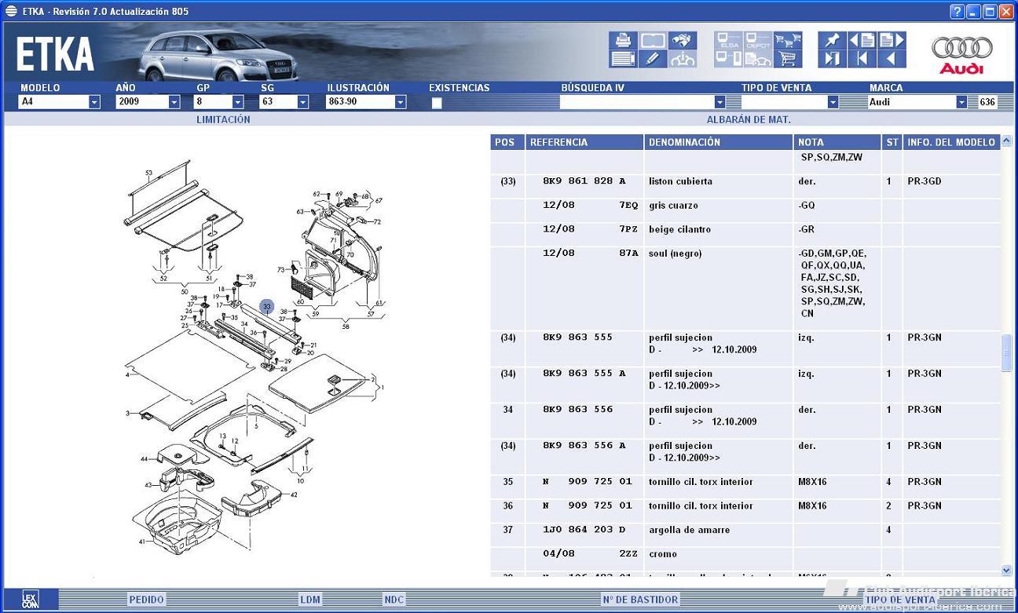Open the MARCA dropdown showing Audi

coord(961,102)
